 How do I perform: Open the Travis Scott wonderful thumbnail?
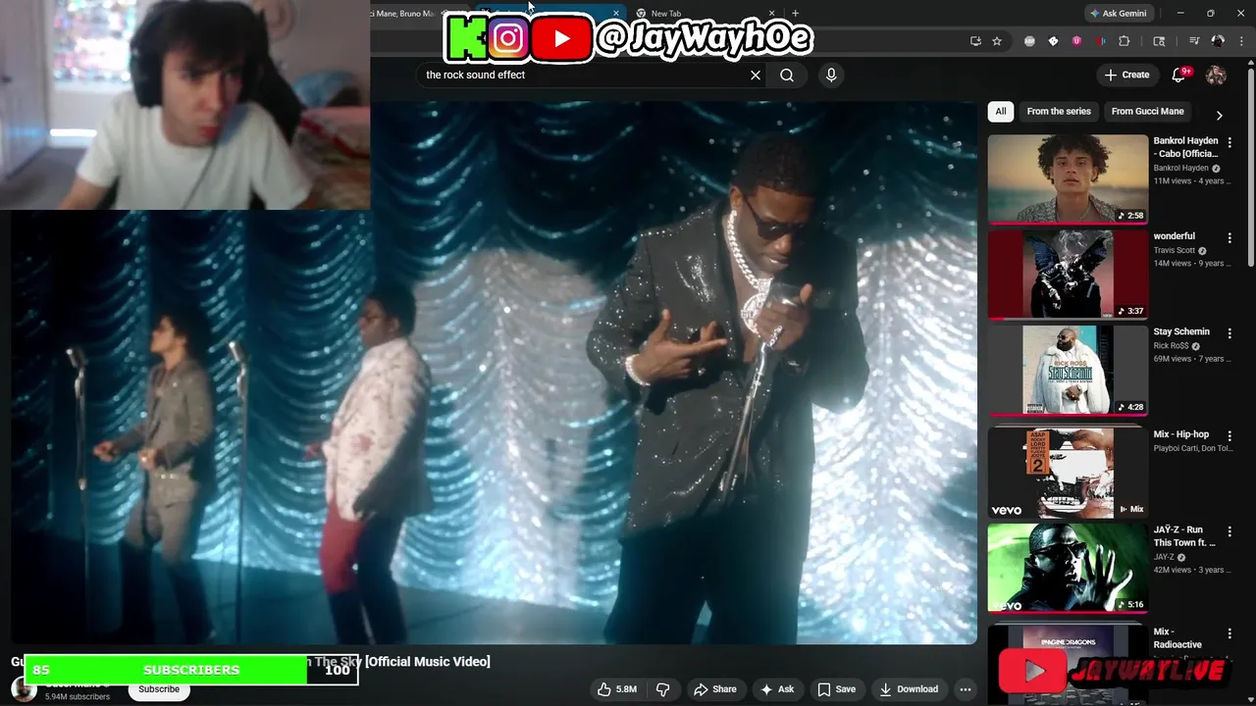(x=1068, y=275)
